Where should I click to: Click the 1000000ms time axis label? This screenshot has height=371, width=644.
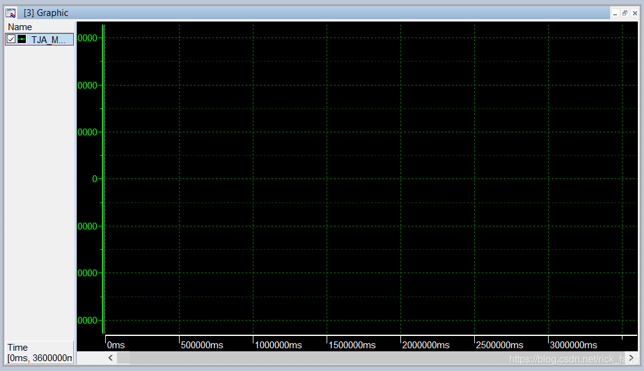coord(279,345)
